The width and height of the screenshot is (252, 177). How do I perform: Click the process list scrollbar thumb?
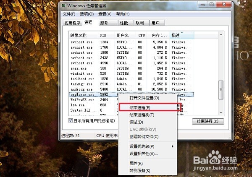tap(221, 90)
